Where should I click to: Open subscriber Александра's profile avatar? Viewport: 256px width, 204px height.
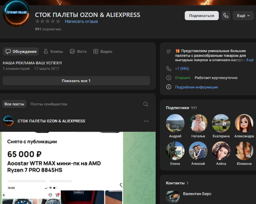click(244, 123)
